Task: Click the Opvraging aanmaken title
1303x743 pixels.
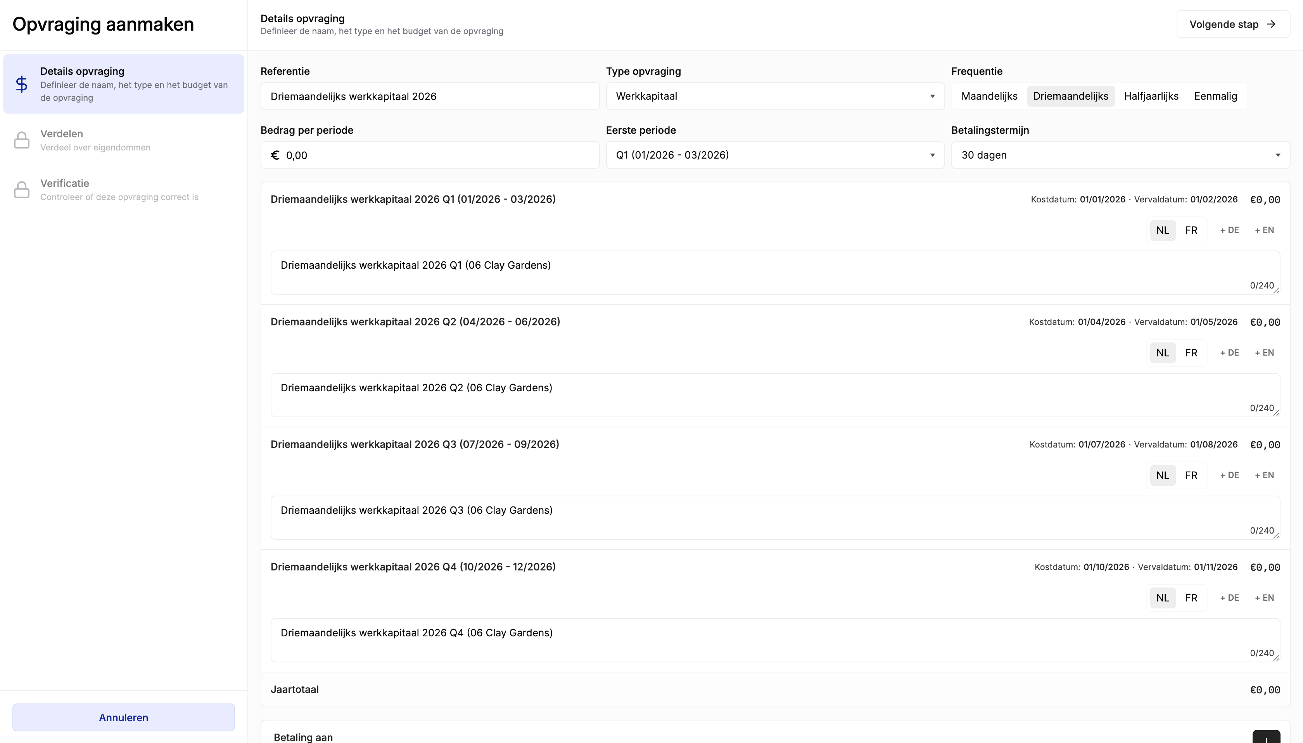Action: click(103, 24)
